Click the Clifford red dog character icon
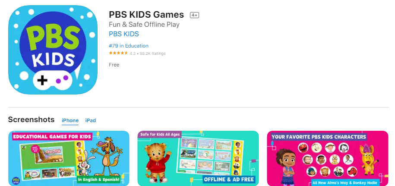 pos(352,172)
